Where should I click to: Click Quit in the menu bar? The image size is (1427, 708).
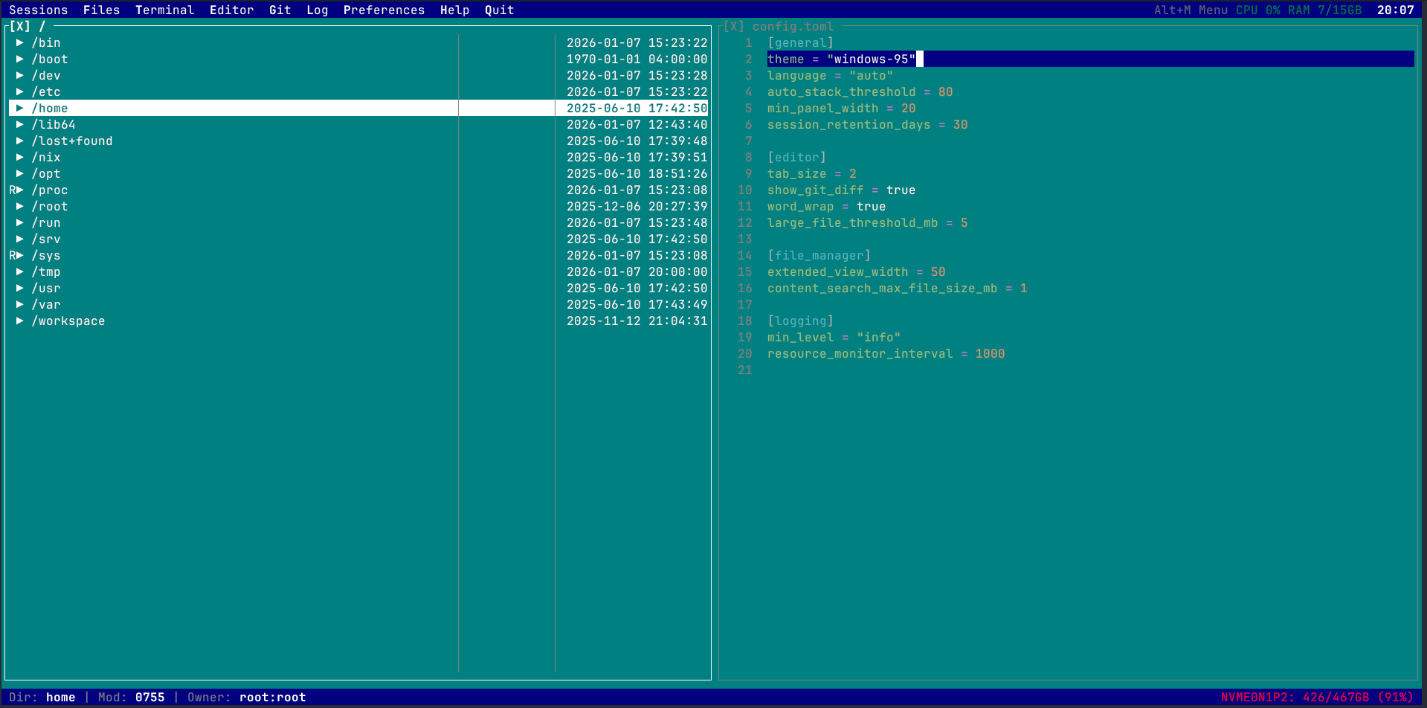498,10
